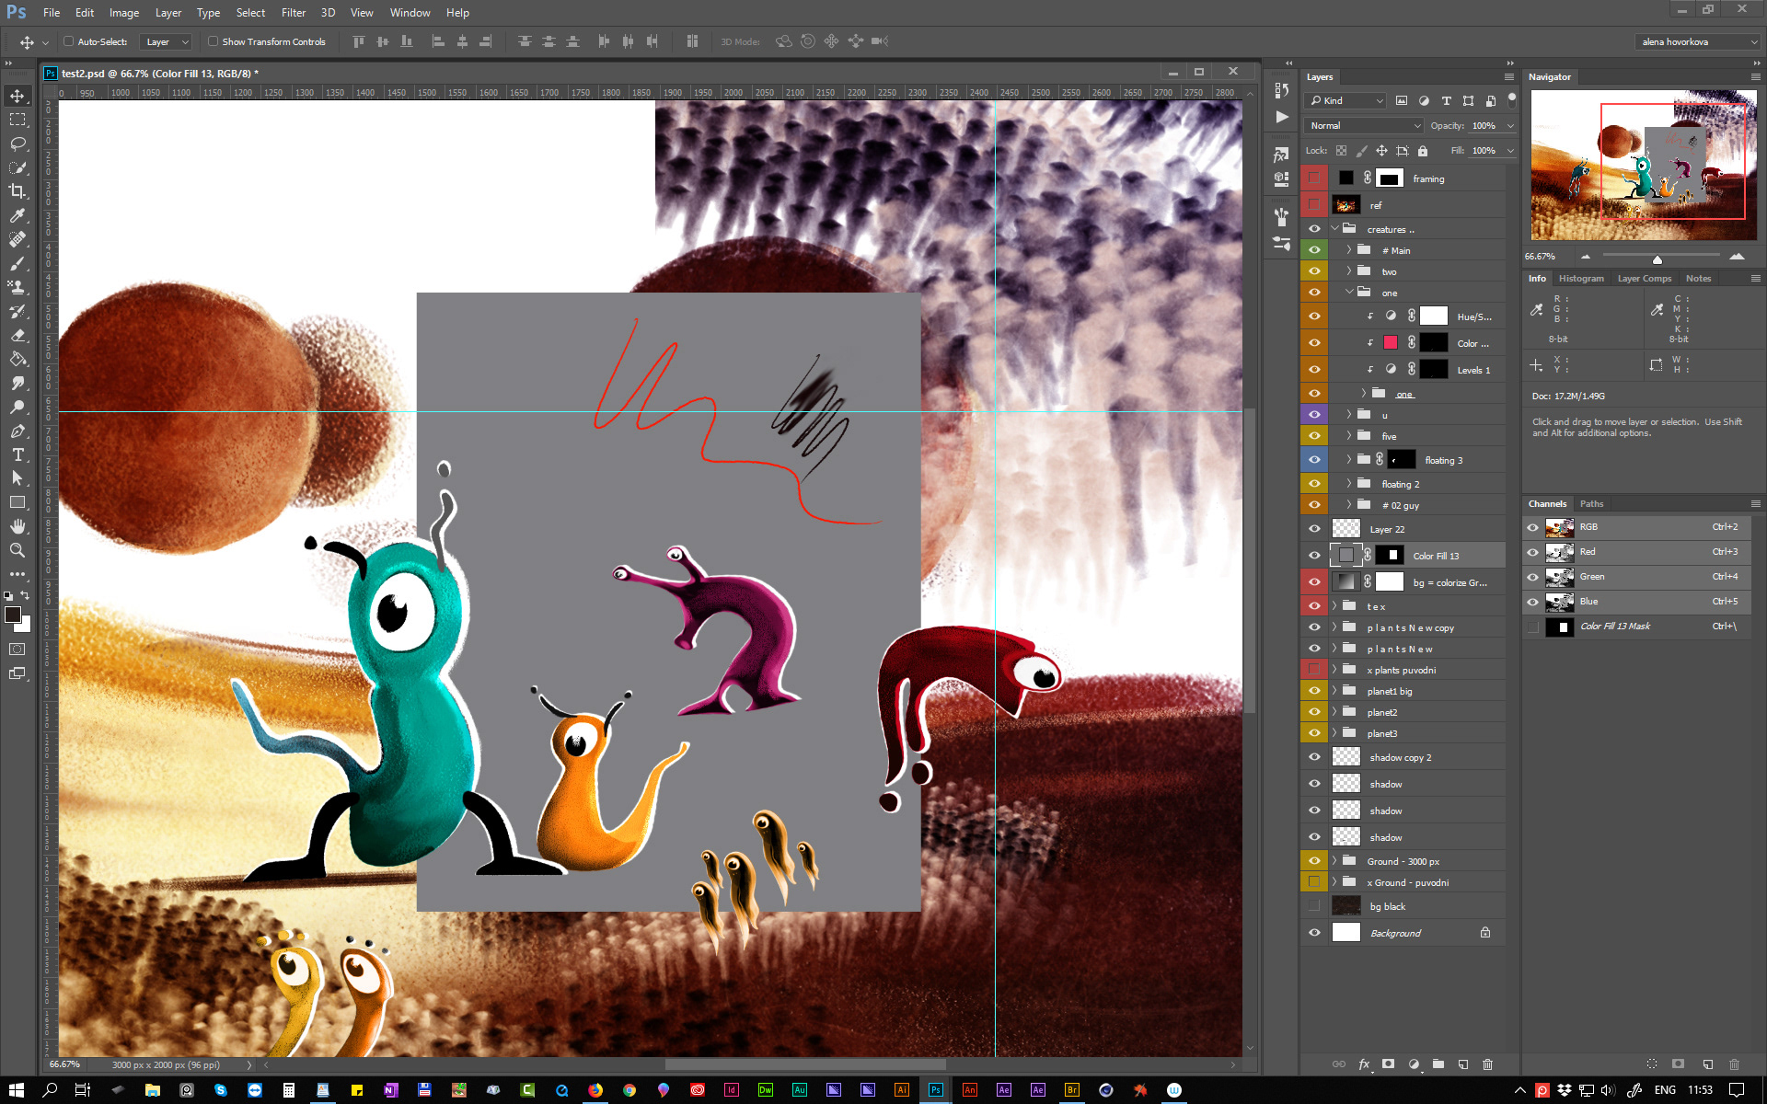Select the Paint Bucket tool

[17, 359]
